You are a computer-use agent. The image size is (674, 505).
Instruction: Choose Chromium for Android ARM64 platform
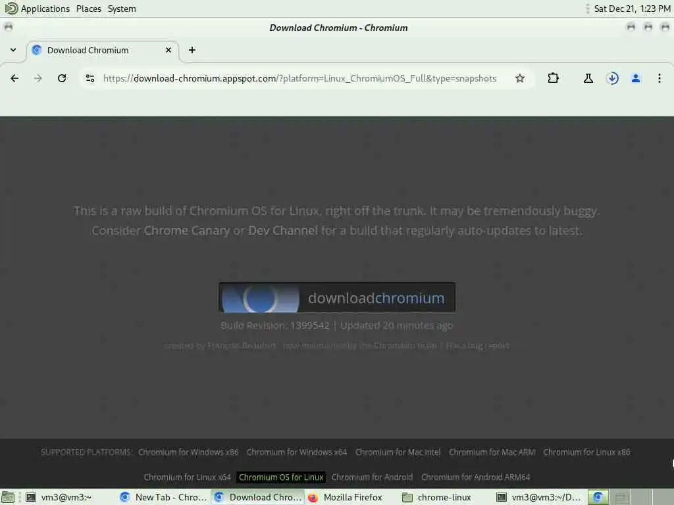[476, 477]
